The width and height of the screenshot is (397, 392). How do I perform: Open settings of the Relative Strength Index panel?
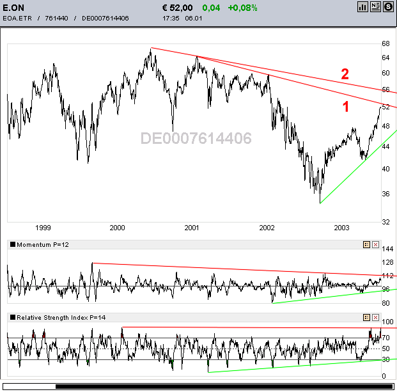coord(366,318)
